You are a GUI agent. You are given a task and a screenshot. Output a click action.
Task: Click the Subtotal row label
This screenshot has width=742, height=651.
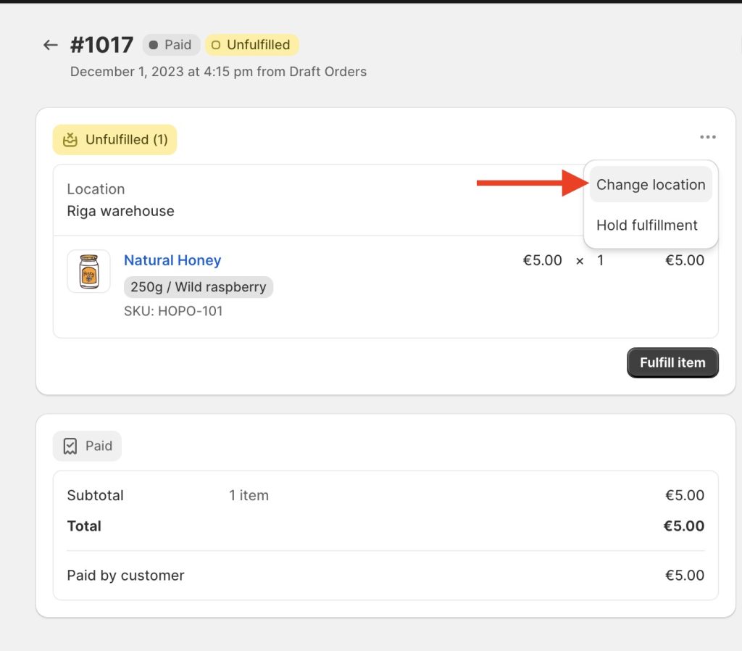(x=95, y=496)
